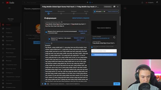Open the Комментарии icon in sidebar

tap(3, 40)
